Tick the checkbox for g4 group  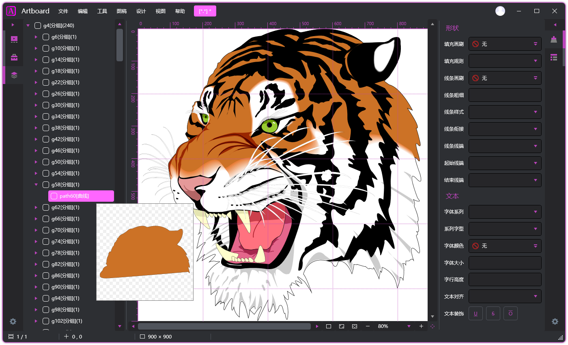[x=38, y=26]
